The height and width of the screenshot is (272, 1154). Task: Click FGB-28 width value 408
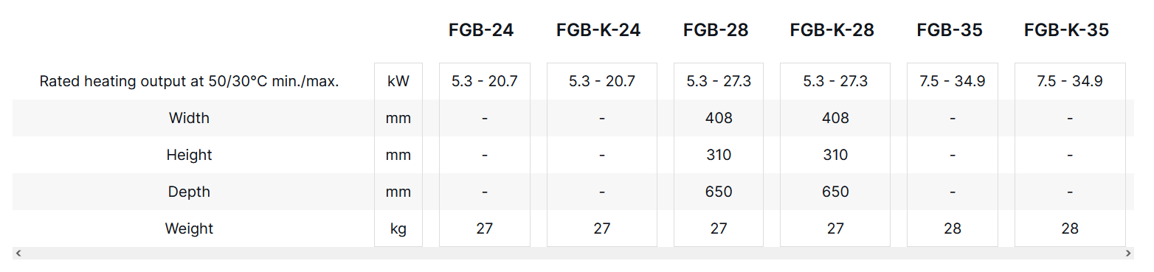[719, 118]
